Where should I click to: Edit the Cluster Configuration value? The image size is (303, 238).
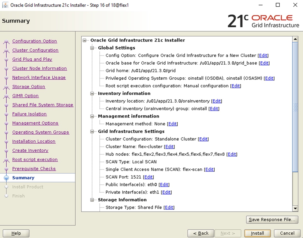pyautogui.click(x=203, y=139)
